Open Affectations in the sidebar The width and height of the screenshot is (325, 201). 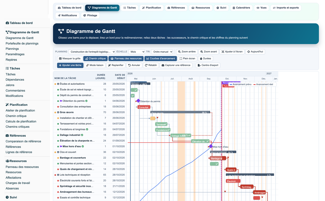pos(14,177)
